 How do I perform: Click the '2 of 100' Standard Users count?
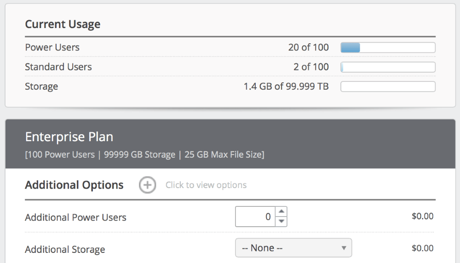tap(311, 67)
